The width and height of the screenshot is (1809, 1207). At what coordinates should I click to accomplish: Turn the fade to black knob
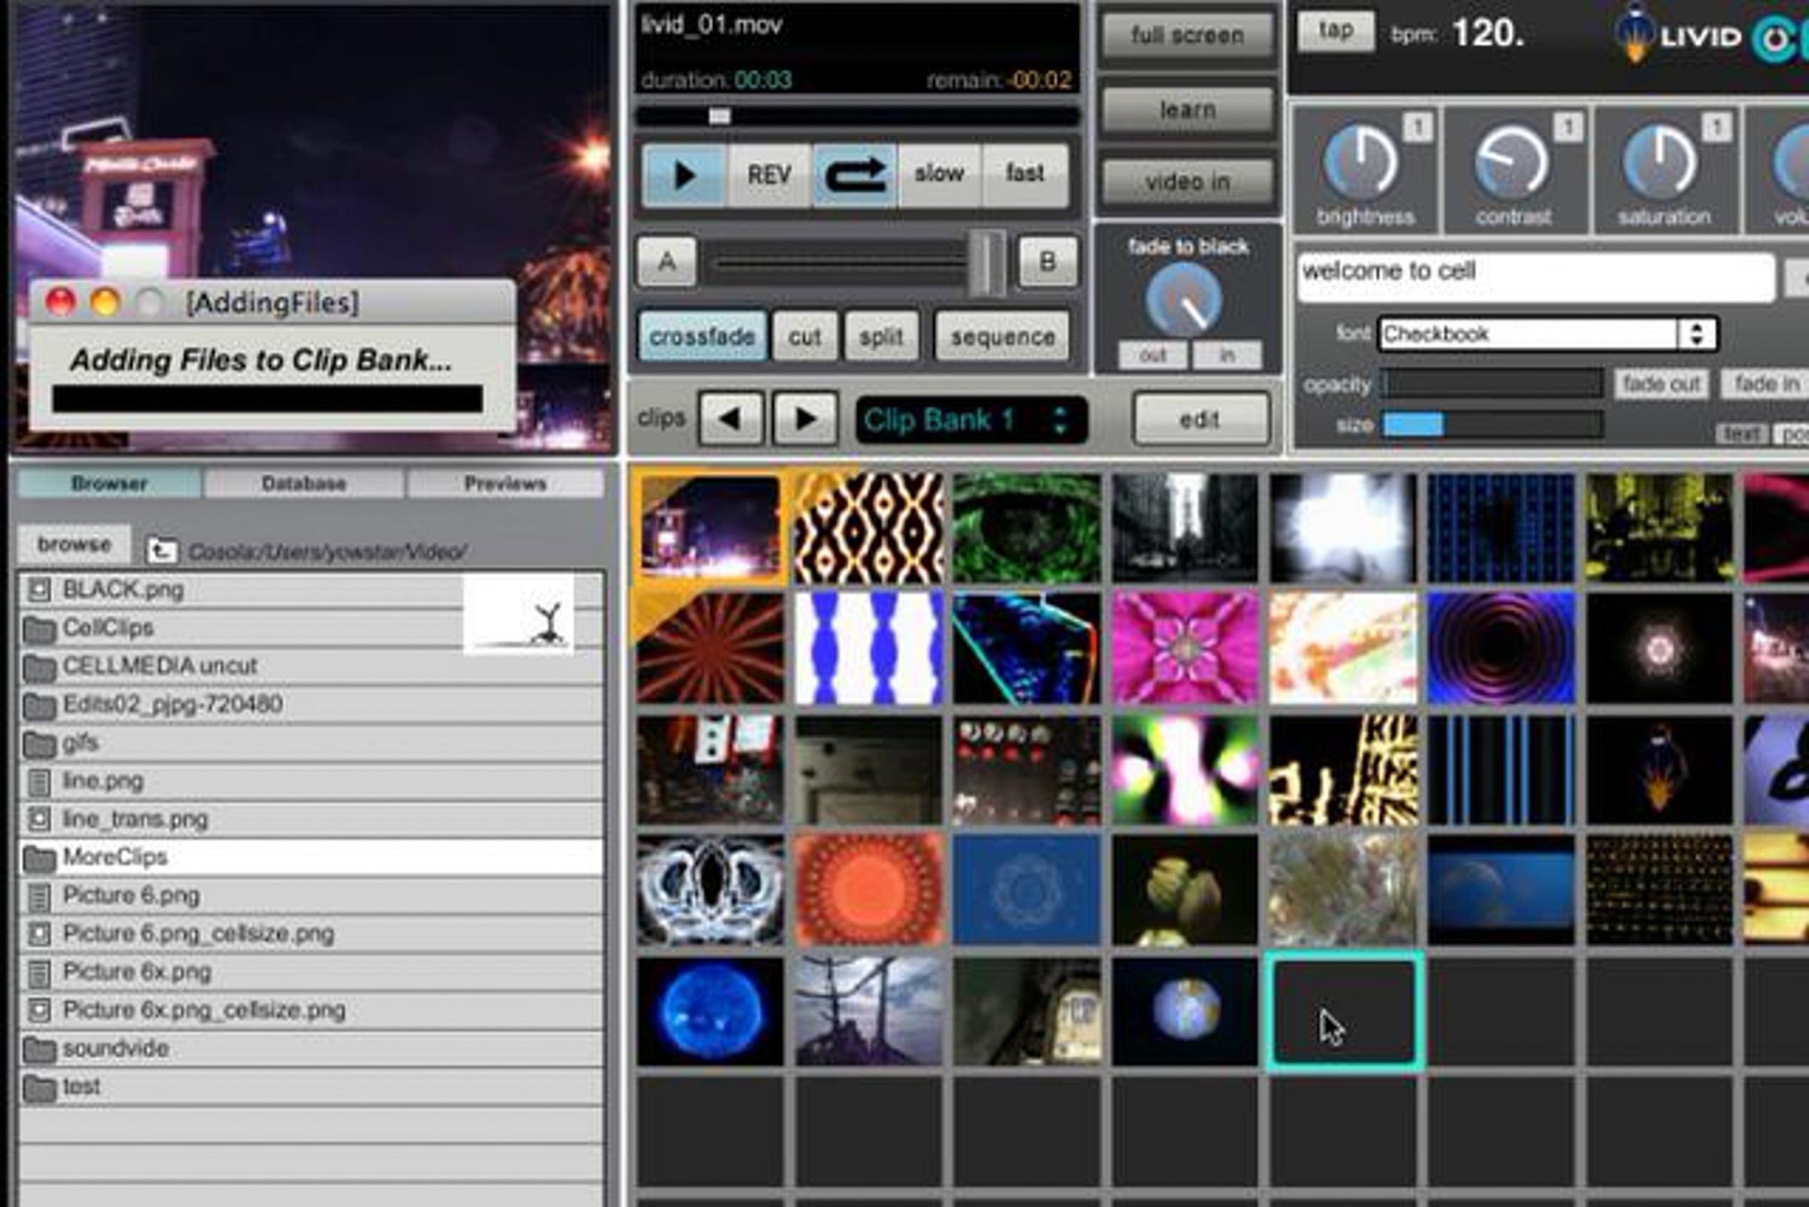(x=1183, y=300)
